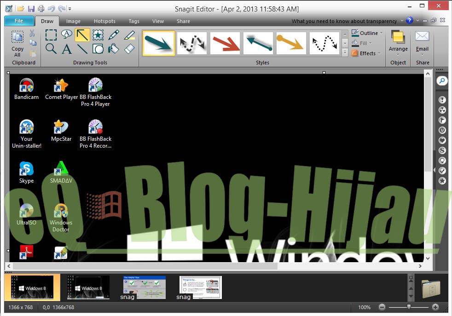Select the Zoom magnifier tool
Viewport: 452px width, 316px height.
(51, 49)
